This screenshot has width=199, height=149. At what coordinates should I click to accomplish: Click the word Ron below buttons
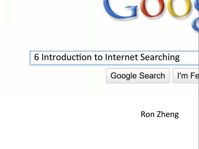148,114
